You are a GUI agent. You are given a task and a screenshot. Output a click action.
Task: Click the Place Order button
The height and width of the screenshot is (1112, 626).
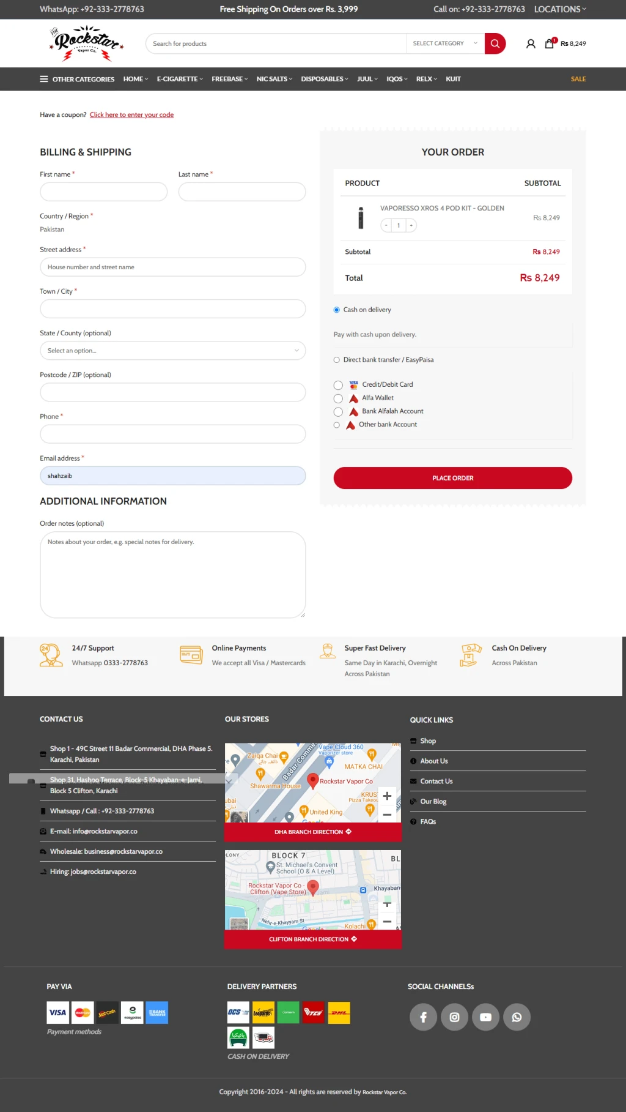(453, 478)
